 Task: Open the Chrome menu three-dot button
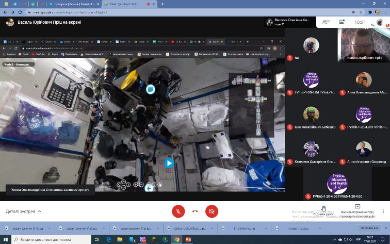coord(384,11)
